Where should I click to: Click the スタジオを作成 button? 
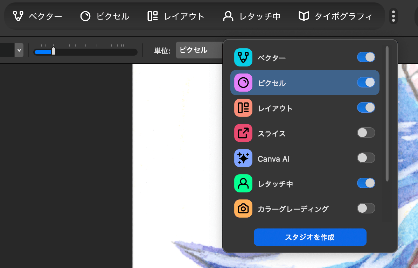tap(310, 237)
